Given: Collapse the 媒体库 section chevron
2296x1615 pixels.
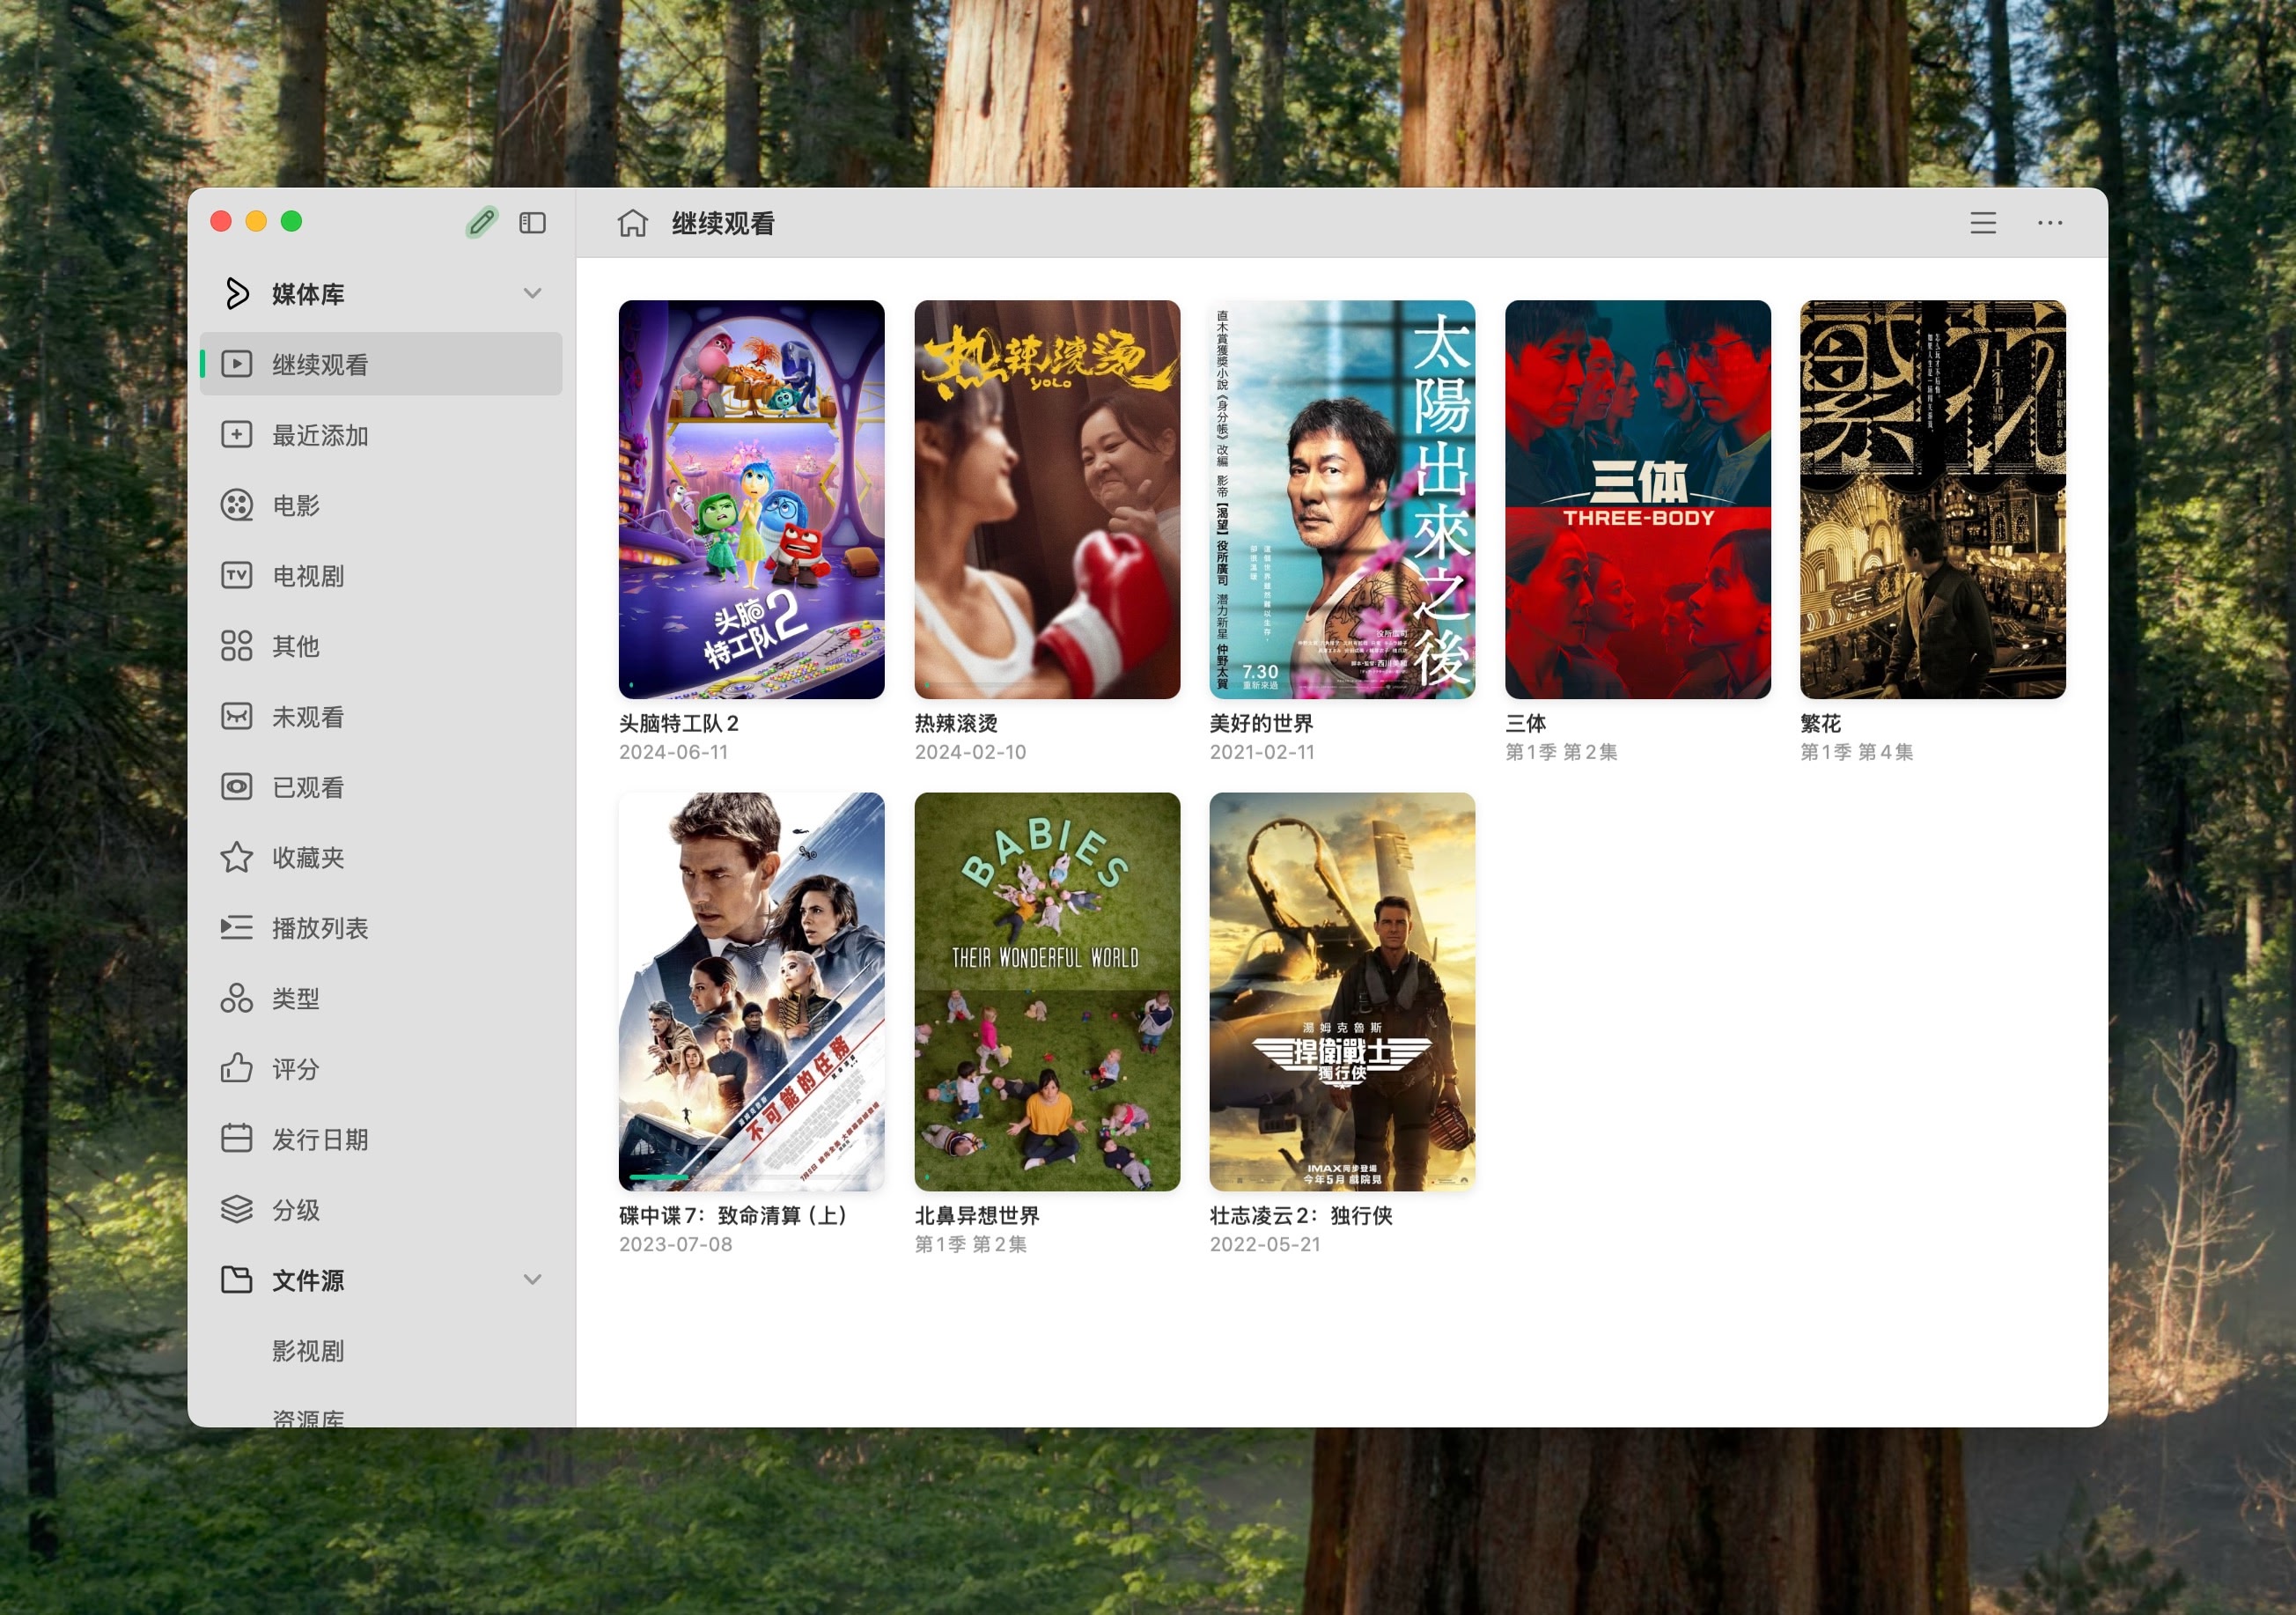Looking at the screenshot, I should [533, 293].
